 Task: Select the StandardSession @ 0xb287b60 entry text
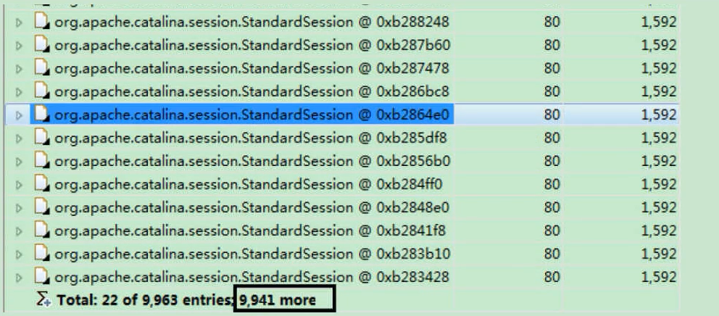pyautogui.click(x=252, y=45)
